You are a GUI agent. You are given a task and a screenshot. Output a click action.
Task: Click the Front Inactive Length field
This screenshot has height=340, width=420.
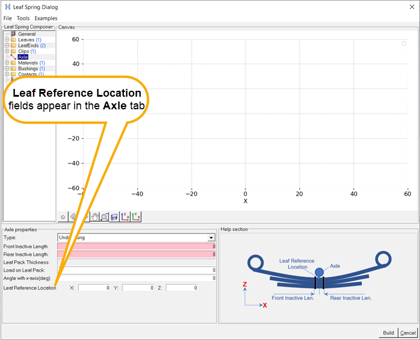click(137, 246)
